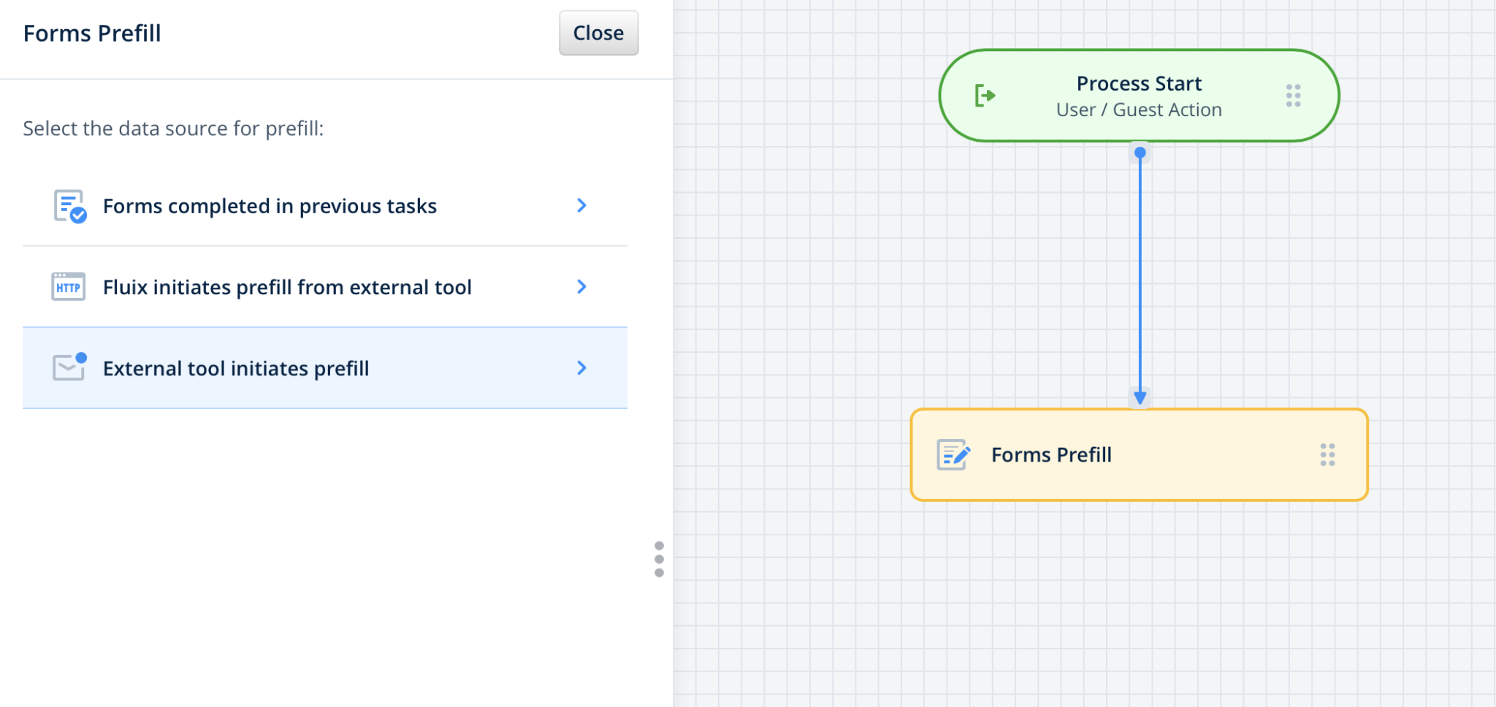1496x707 pixels.
Task: Click the Process Start exit arrow icon
Action: click(x=985, y=95)
